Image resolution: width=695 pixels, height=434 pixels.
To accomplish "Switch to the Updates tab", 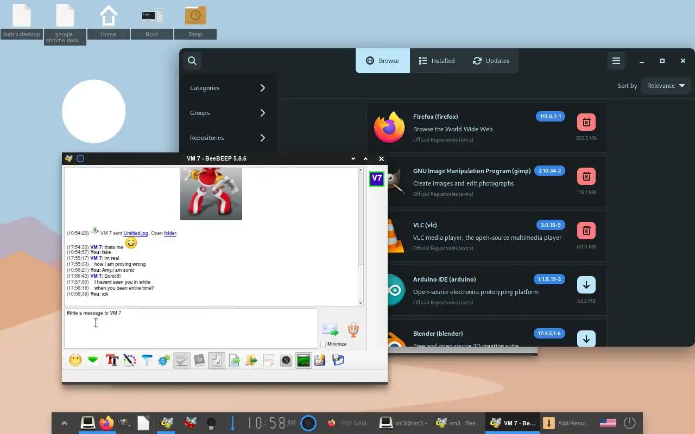I will [491, 61].
